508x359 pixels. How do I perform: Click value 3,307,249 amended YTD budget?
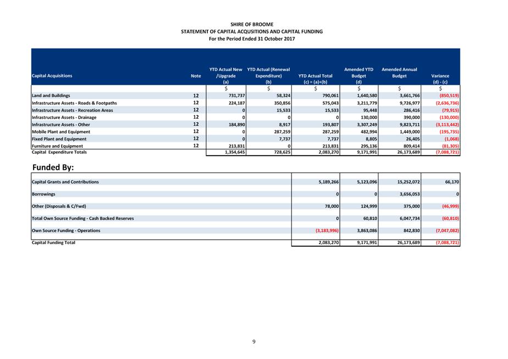click(367, 124)
